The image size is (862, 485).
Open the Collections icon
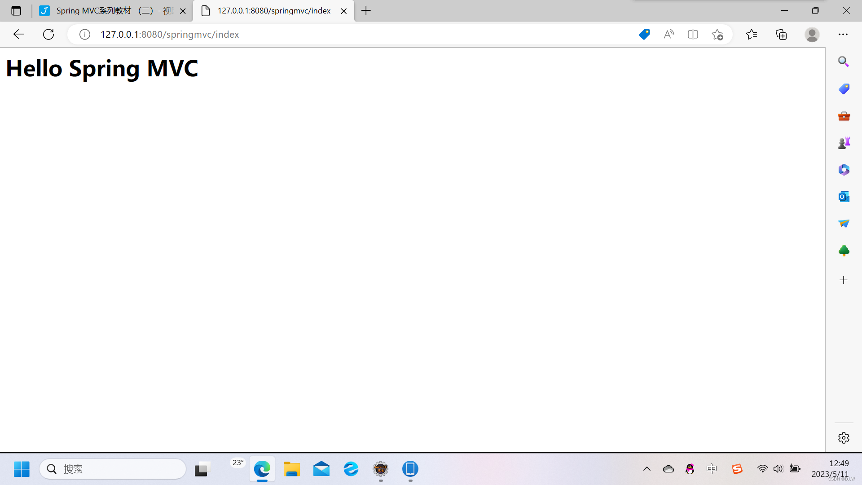click(x=781, y=35)
